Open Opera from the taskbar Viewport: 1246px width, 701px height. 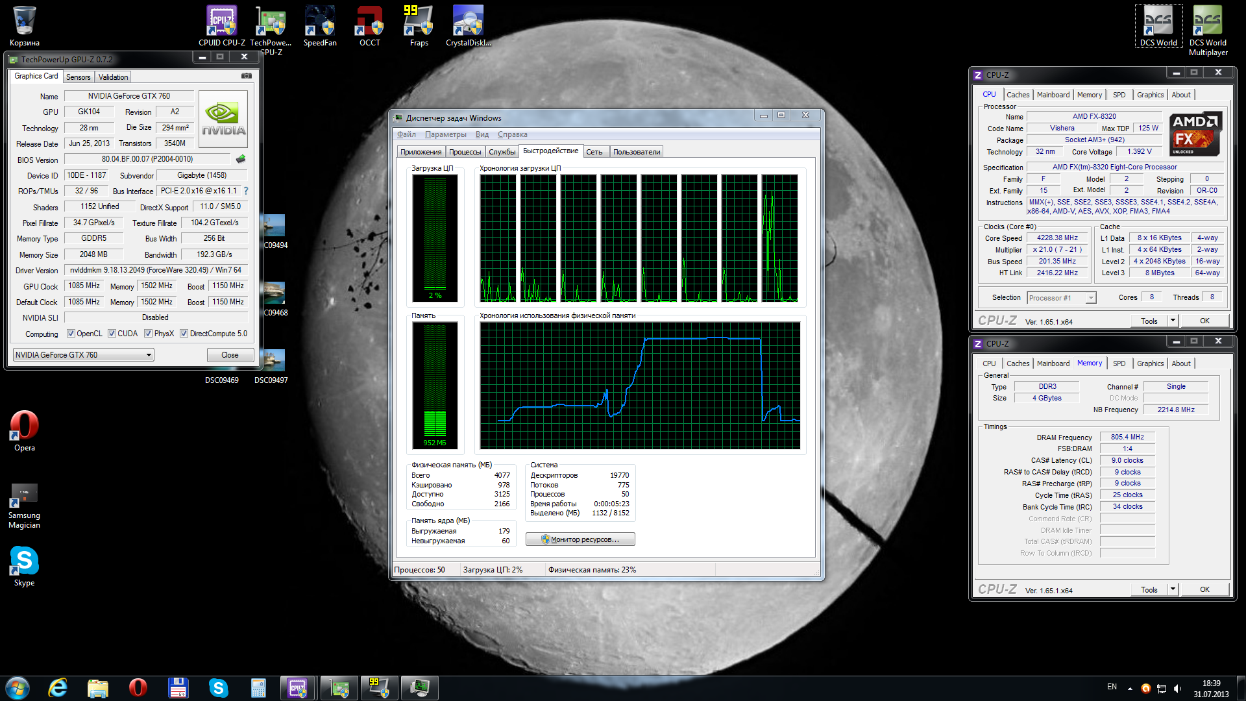138,688
